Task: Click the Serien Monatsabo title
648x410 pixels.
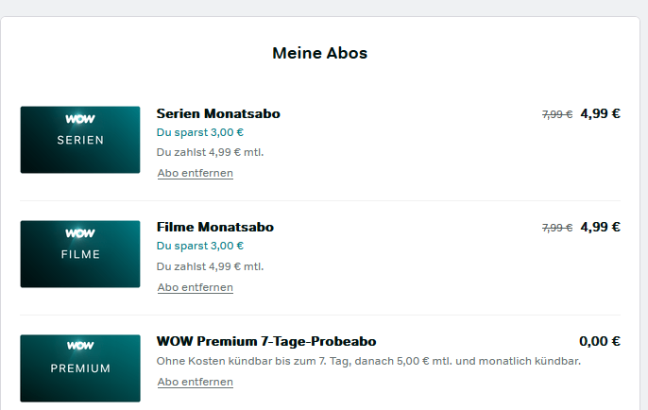Action: 218,113
